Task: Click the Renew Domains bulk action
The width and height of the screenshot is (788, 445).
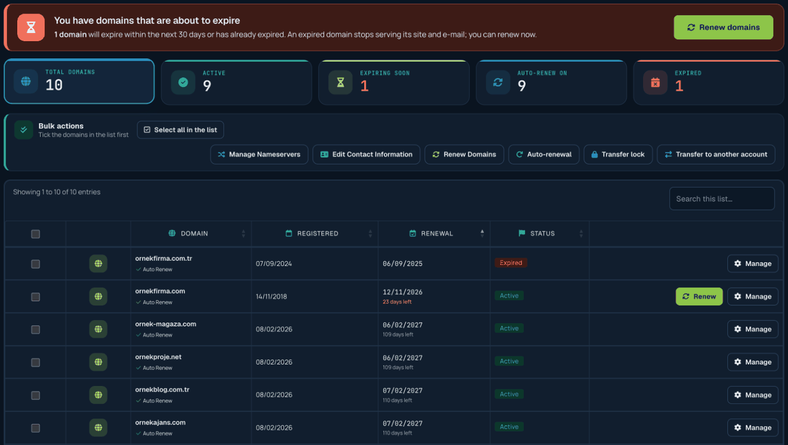Action: [x=465, y=154]
